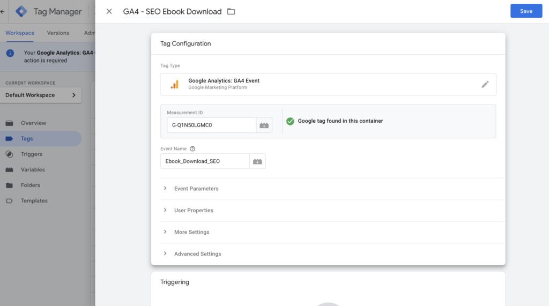Click the blue info icon in notification
The height and width of the screenshot is (306, 549).
[x=10, y=53]
